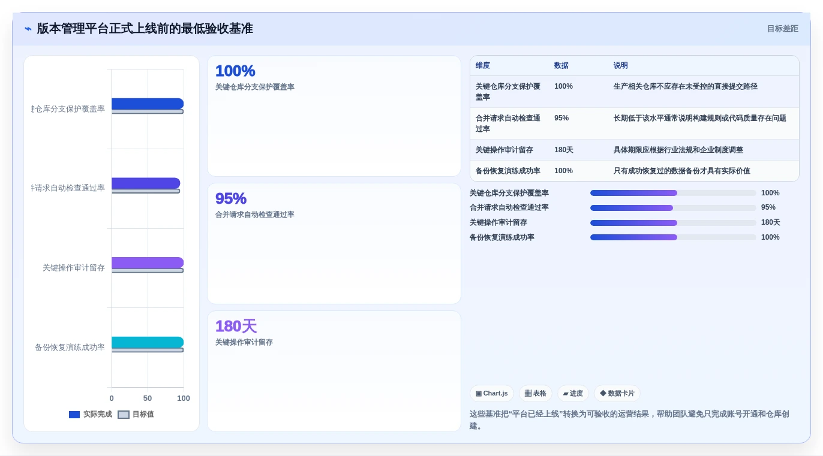Toggle the 目标值 legend swatch
The height and width of the screenshot is (456, 823).
click(x=124, y=415)
